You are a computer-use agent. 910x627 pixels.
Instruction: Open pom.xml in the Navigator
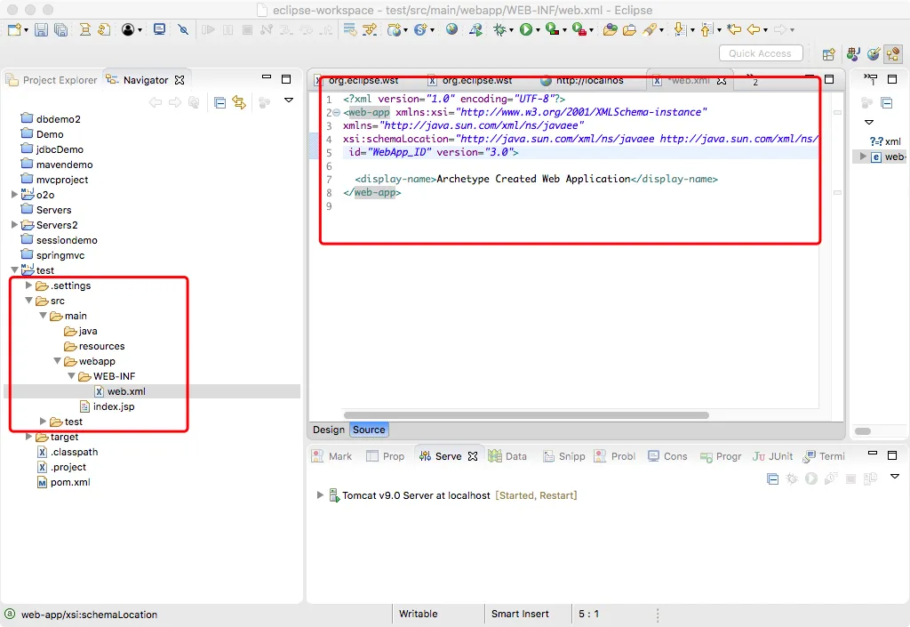point(69,482)
